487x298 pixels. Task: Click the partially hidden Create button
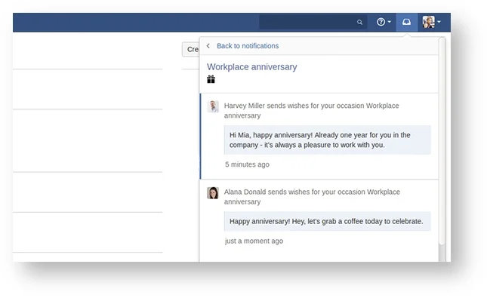pyautogui.click(x=191, y=49)
